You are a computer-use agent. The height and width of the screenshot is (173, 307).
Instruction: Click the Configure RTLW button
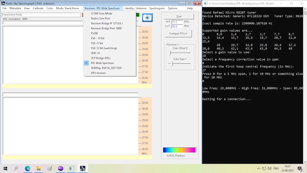(x=178, y=33)
